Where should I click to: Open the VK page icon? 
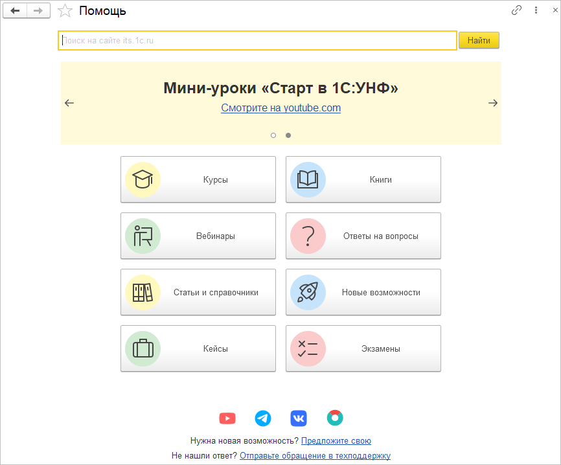[x=299, y=418]
